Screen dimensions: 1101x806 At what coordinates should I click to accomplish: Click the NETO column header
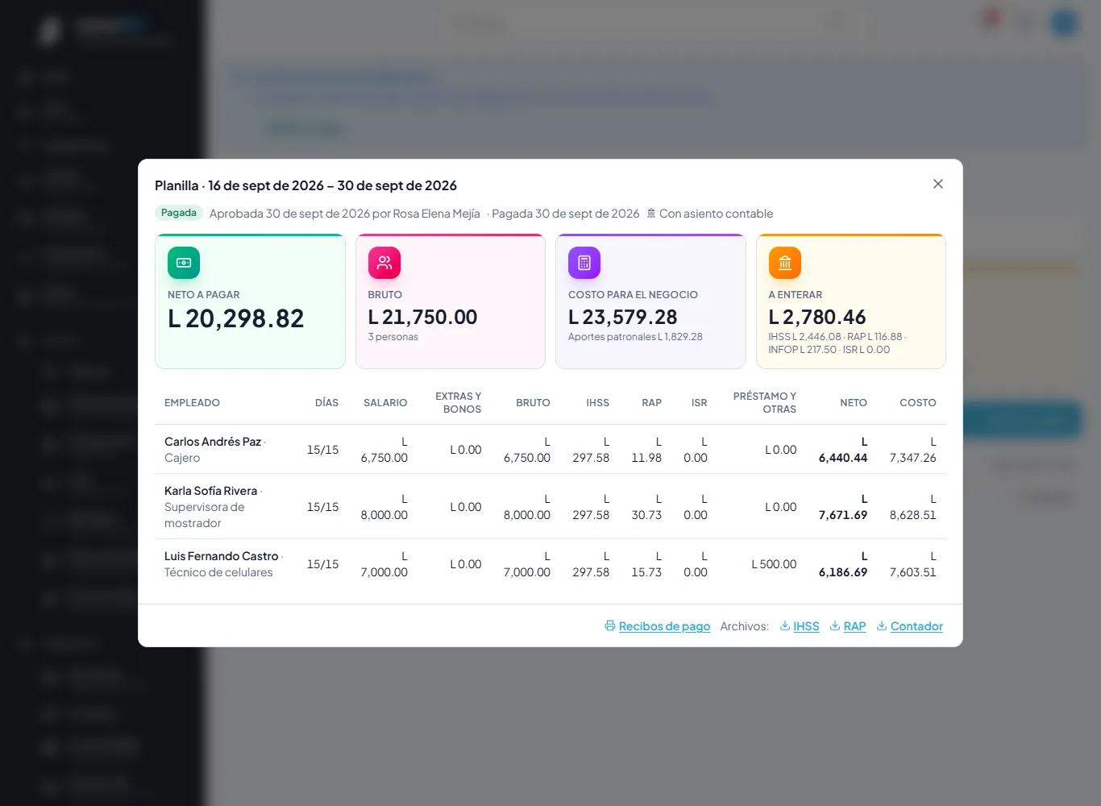(854, 403)
